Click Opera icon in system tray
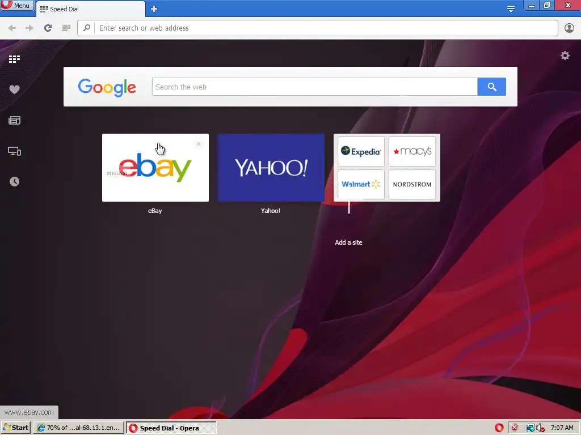Viewport: 581px width, 435px height. [x=499, y=428]
